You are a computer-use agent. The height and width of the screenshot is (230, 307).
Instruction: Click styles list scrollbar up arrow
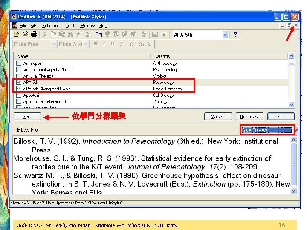(x=291, y=56)
